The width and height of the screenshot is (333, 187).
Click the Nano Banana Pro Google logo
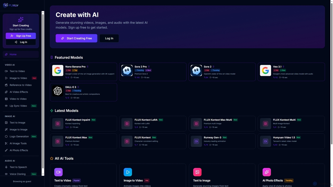(x=58, y=70)
